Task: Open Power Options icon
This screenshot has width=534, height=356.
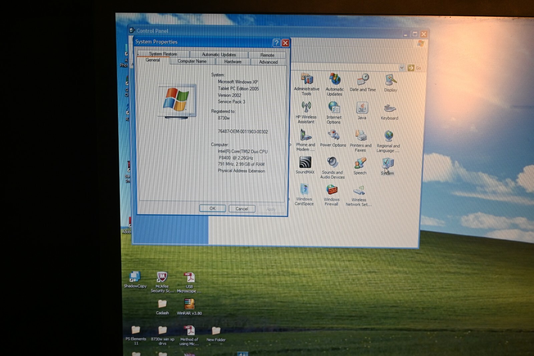Action: [x=333, y=139]
